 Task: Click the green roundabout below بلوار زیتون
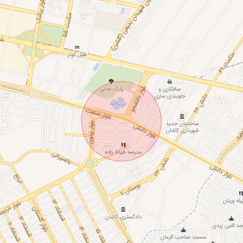(90, 164)
